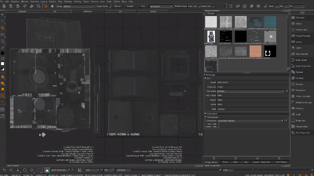Screen dimensions: 314x176
Task: Click the Stamp button
Action: [x=118, y=6]
